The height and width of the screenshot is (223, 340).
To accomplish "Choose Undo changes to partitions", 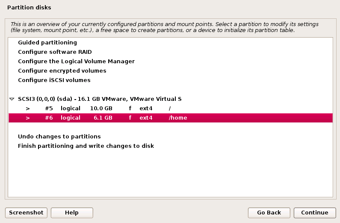I will coord(59,137).
